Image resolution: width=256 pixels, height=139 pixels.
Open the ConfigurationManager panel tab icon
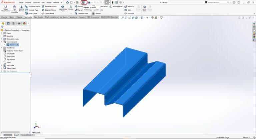coord(14,23)
